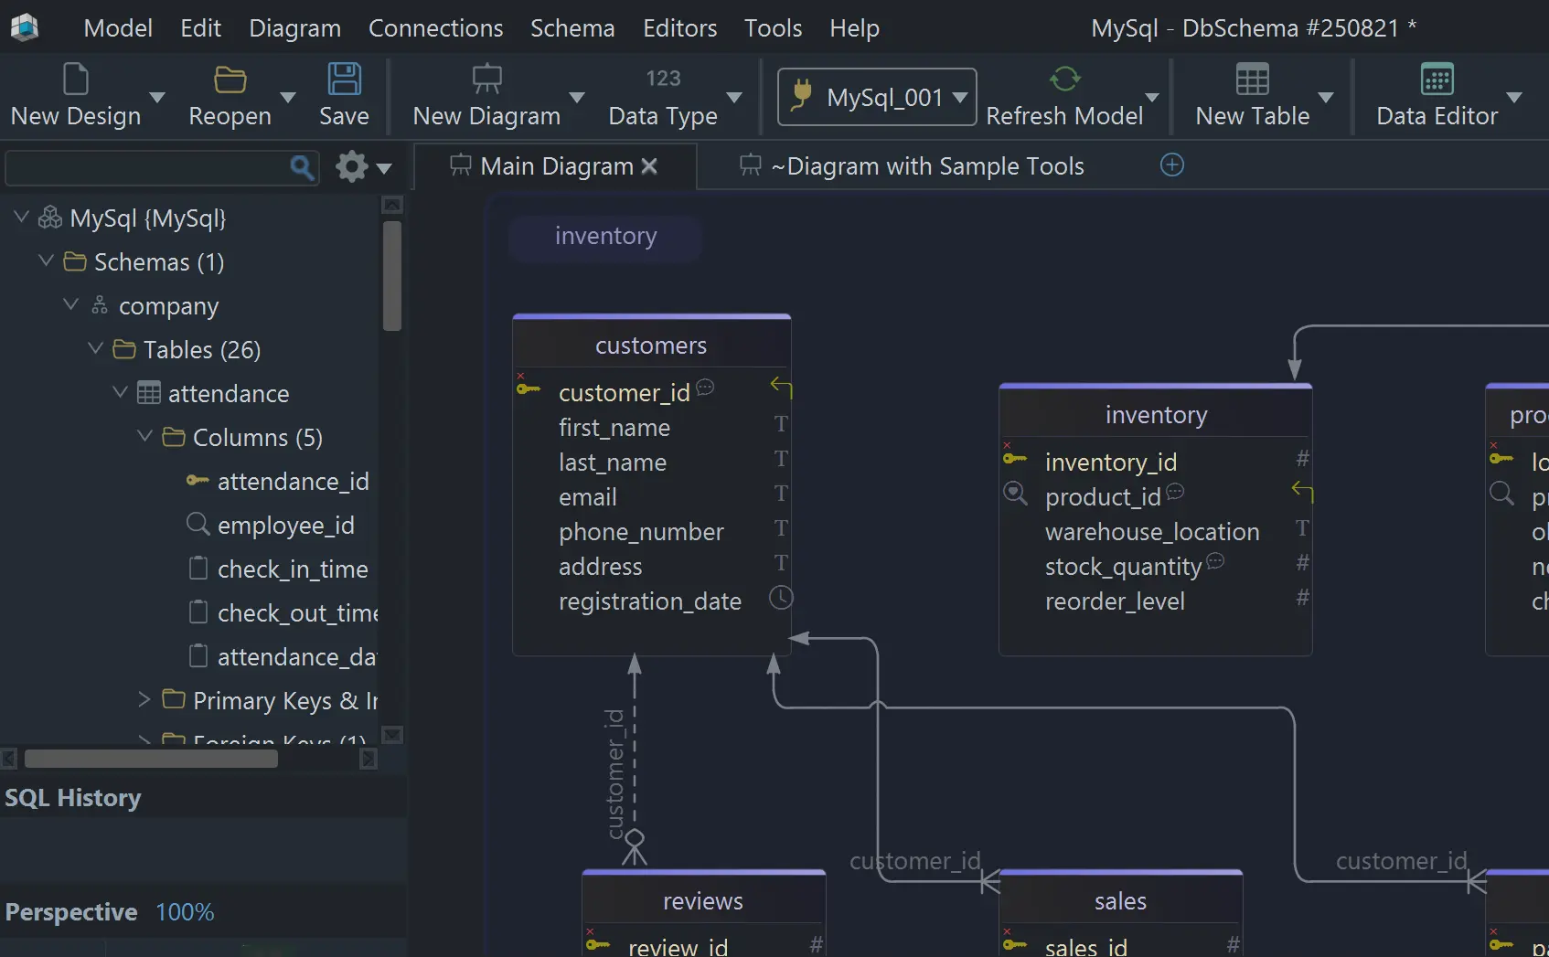Click the Refresh Model icon
The image size is (1549, 957).
click(x=1064, y=79)
